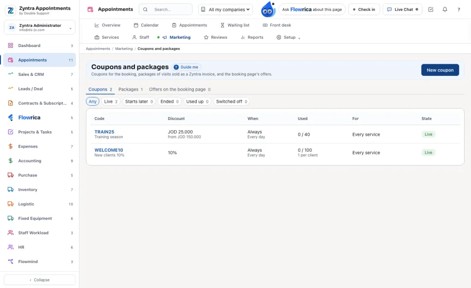Click the tasks checkmark icon in header
471x288 pixels.
coord(431,10)
